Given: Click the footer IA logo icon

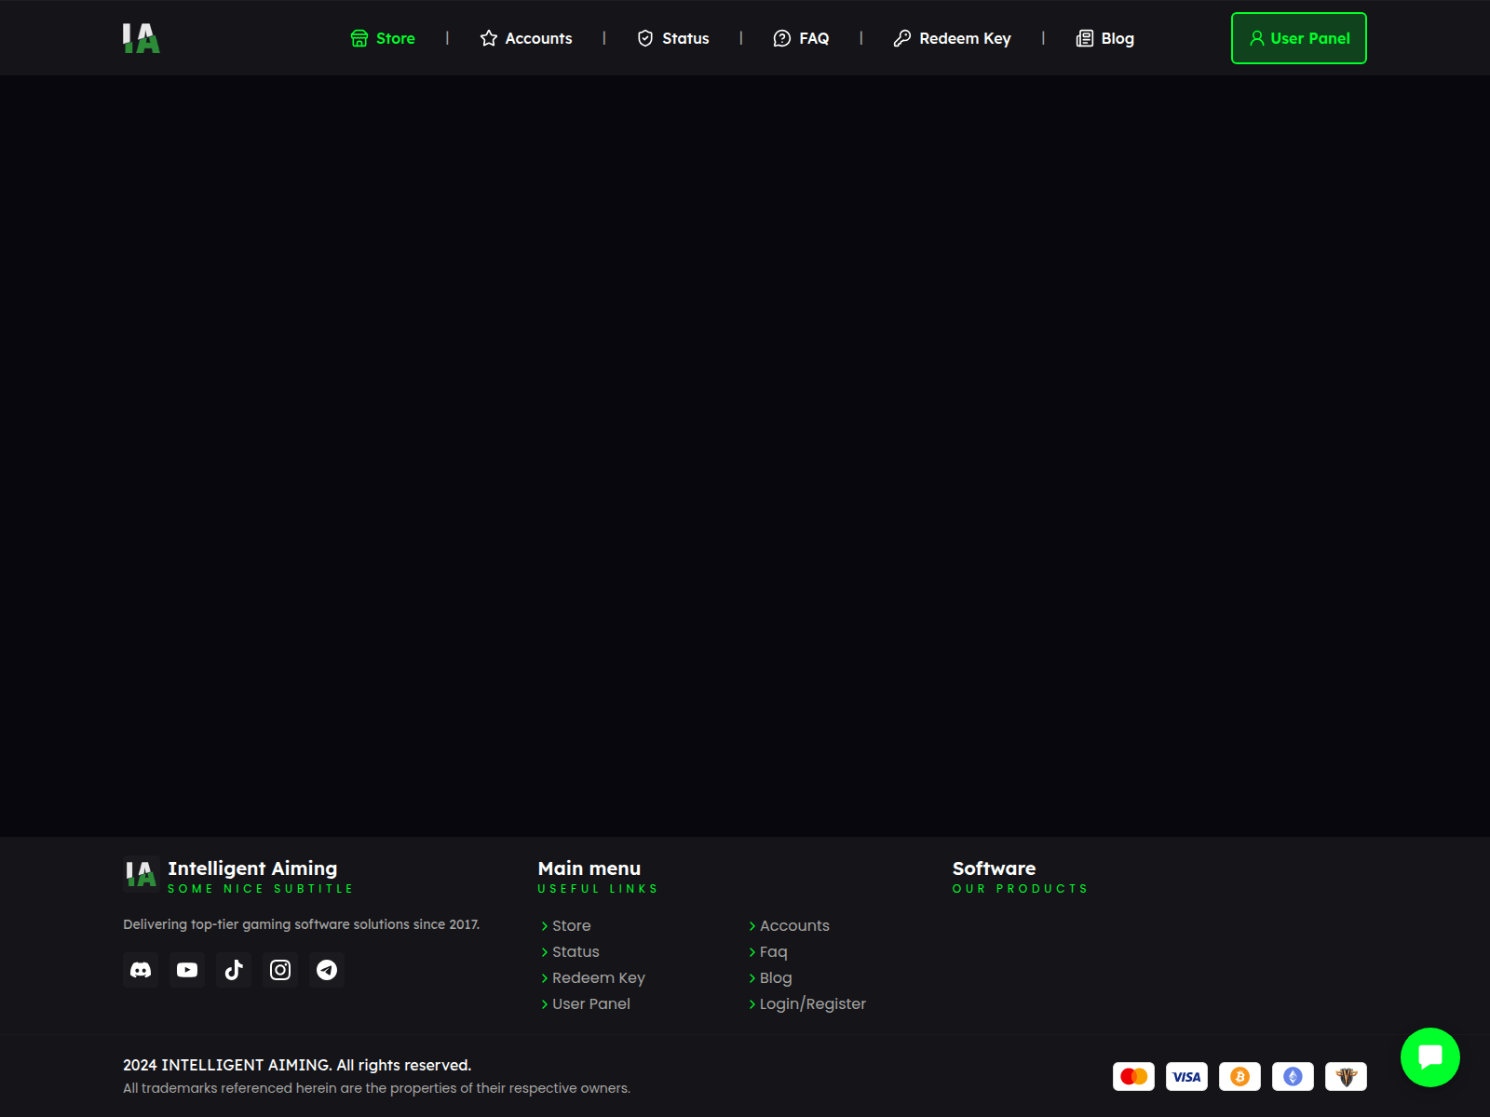Looking at the screenshot, I should [142, 874].
